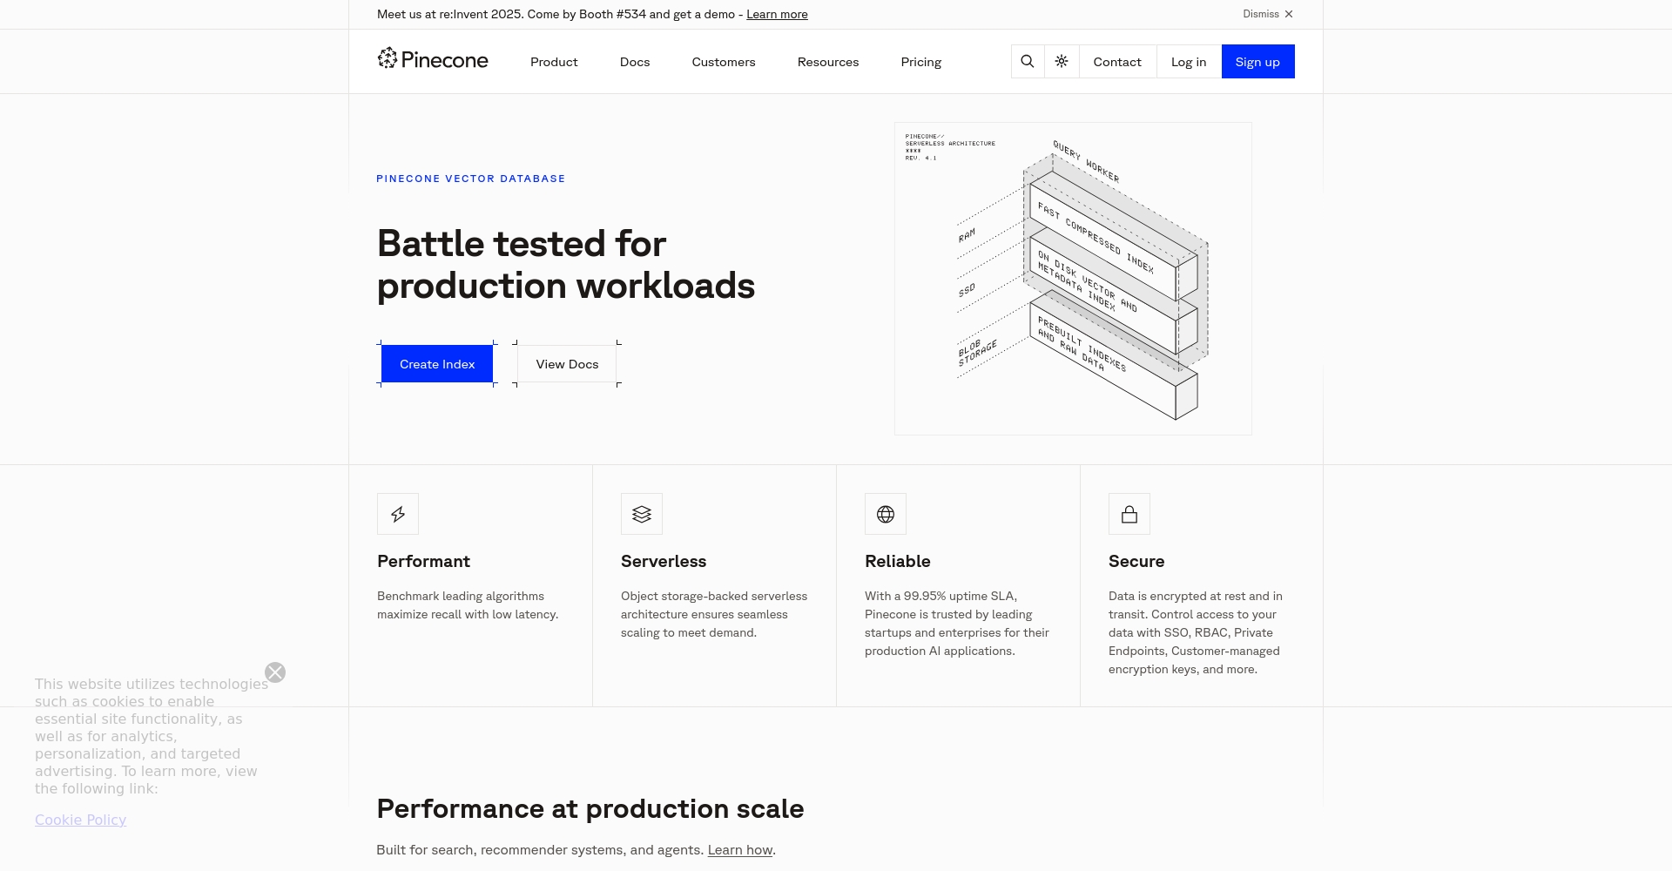
Task: Expand the Resources navigation menu
Action: [828, 62]
